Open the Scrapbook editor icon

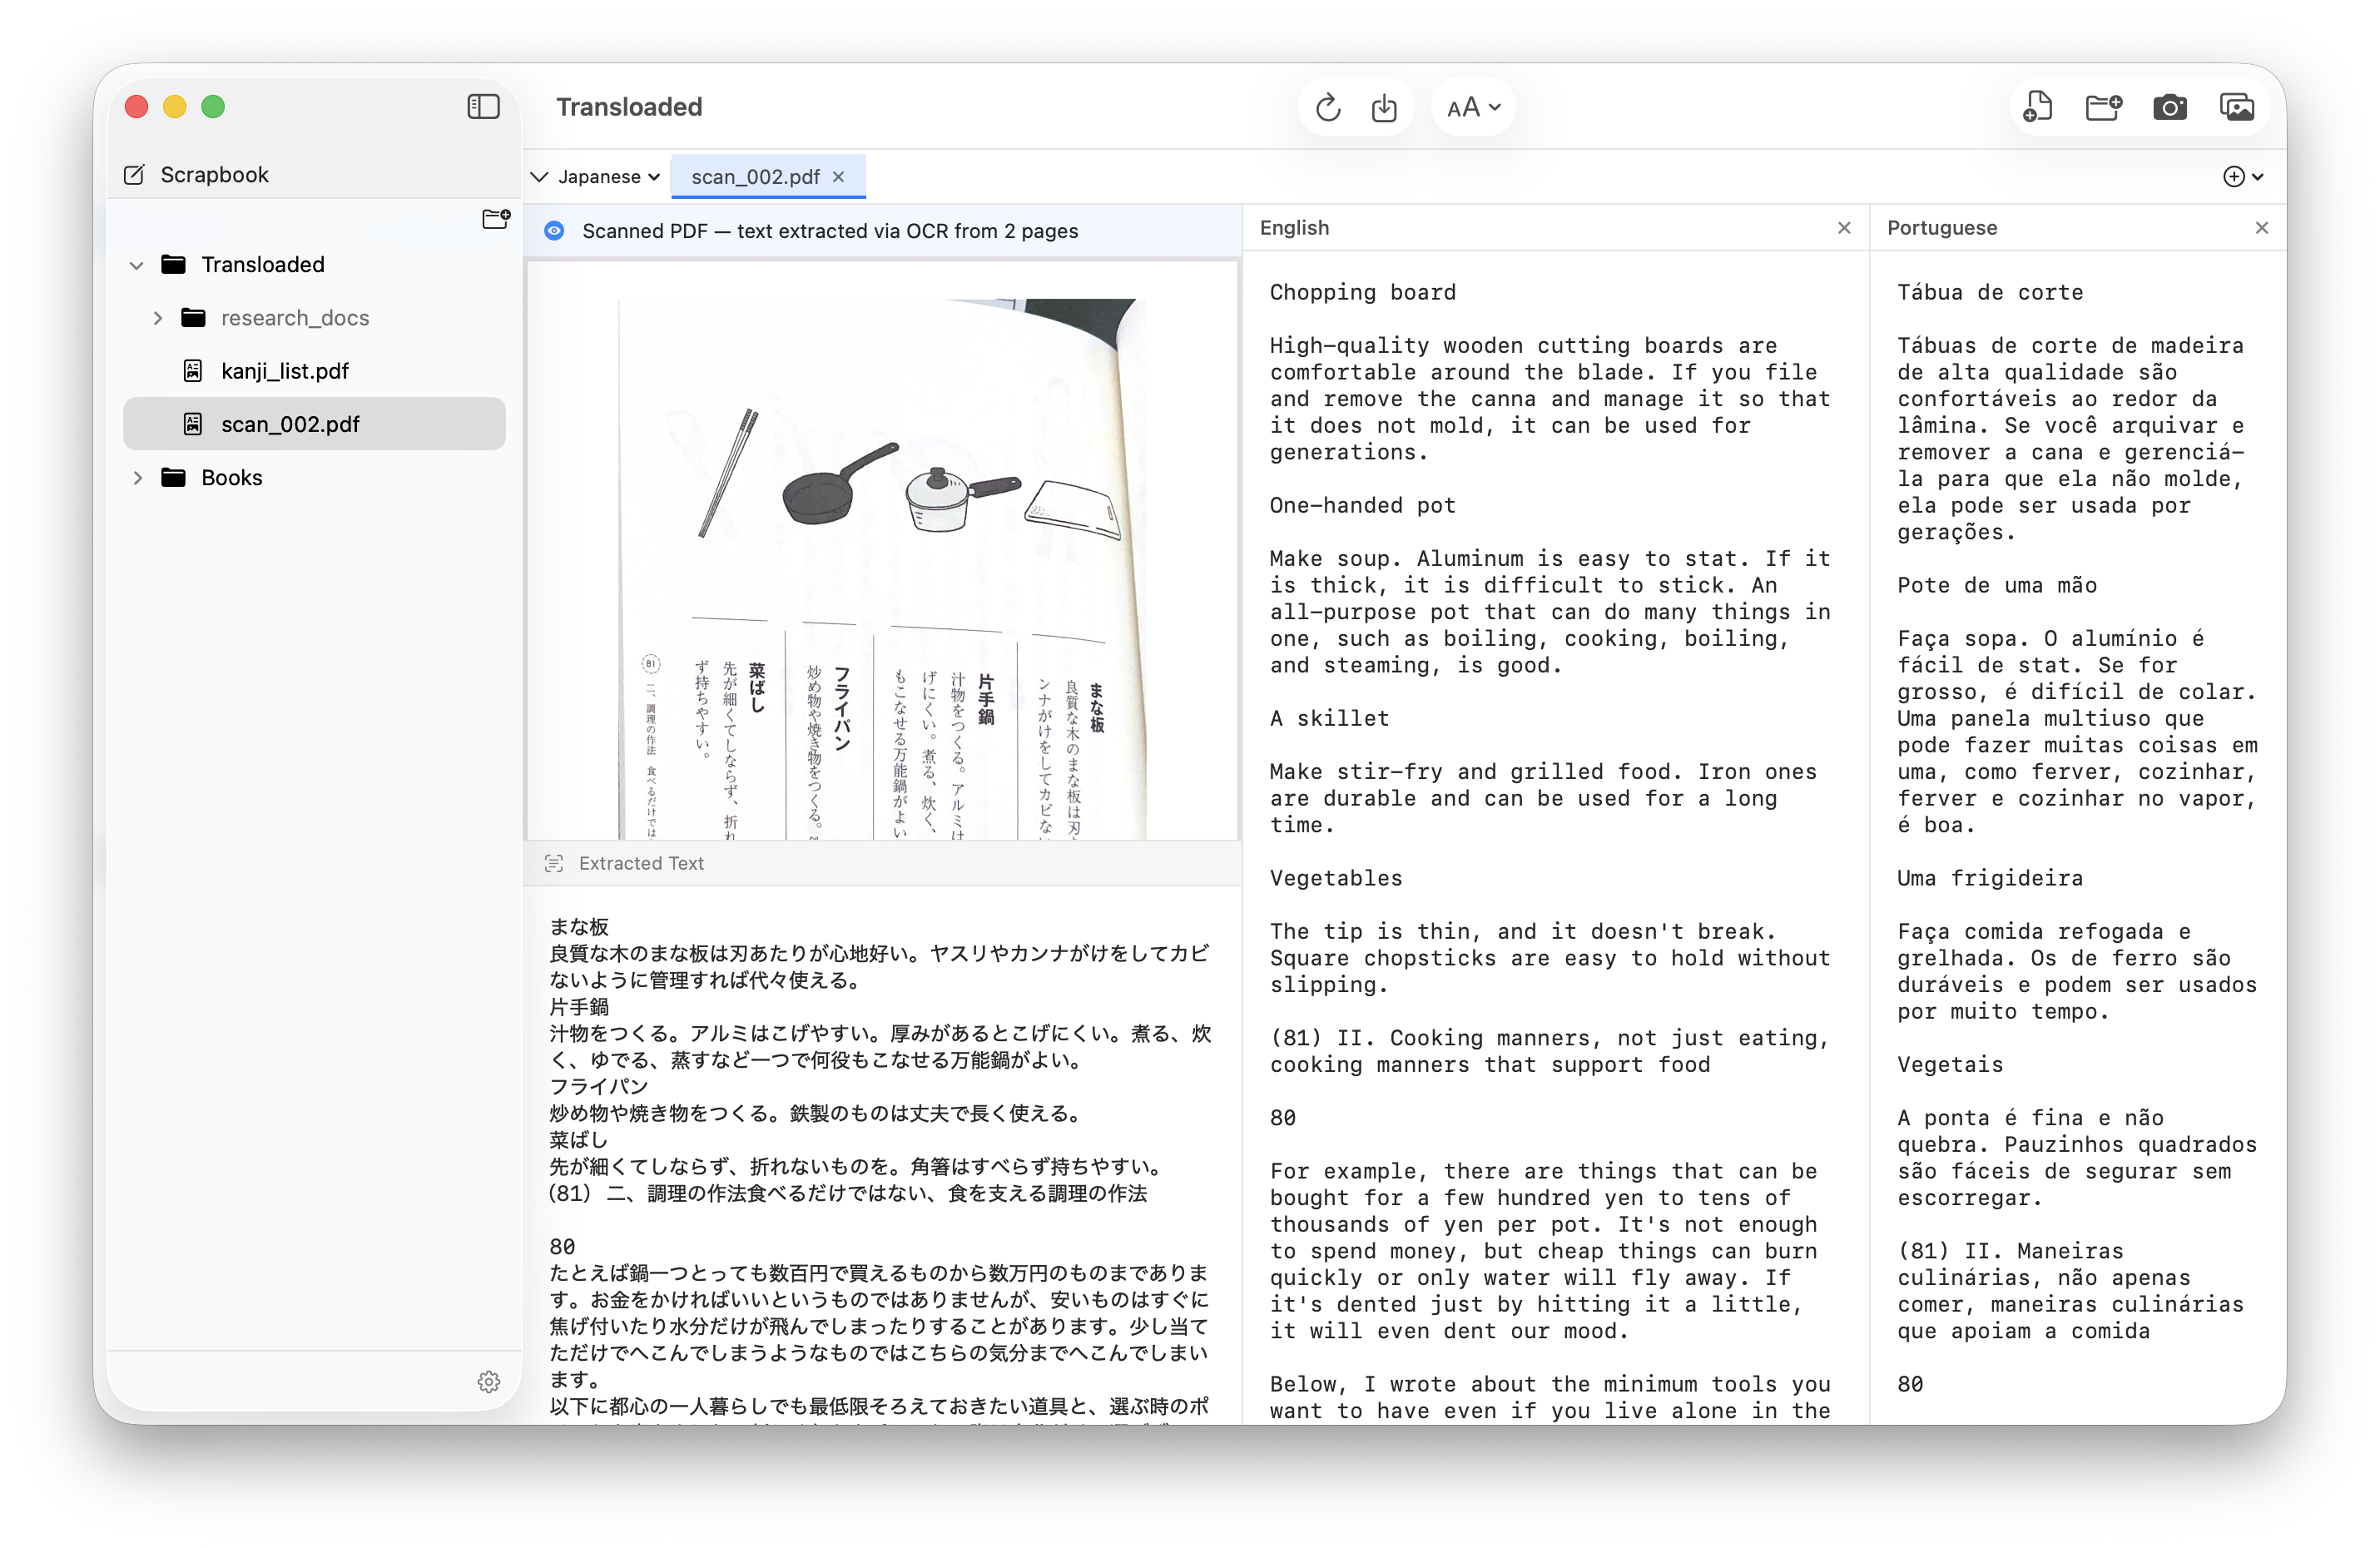click(x=133, y=174)
